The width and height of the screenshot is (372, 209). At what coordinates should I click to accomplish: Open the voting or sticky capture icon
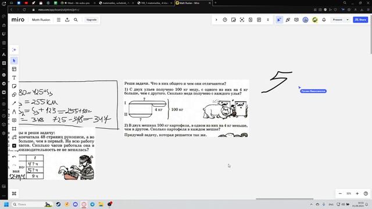[x=234, y=20]
